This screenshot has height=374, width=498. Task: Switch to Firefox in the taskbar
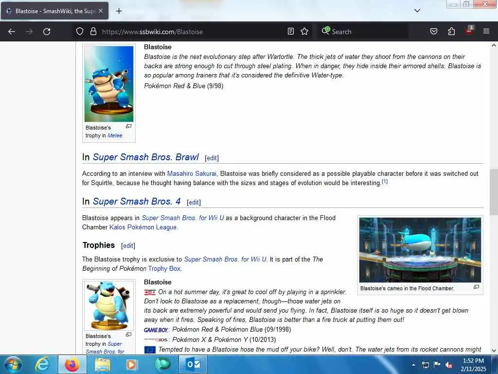(x=72, y=364)
